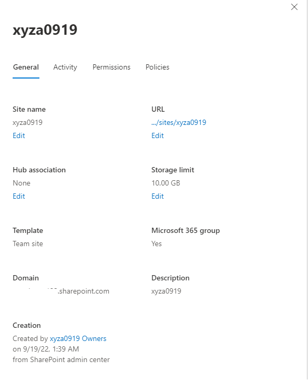Open the Permissions tab

[111, 67]
